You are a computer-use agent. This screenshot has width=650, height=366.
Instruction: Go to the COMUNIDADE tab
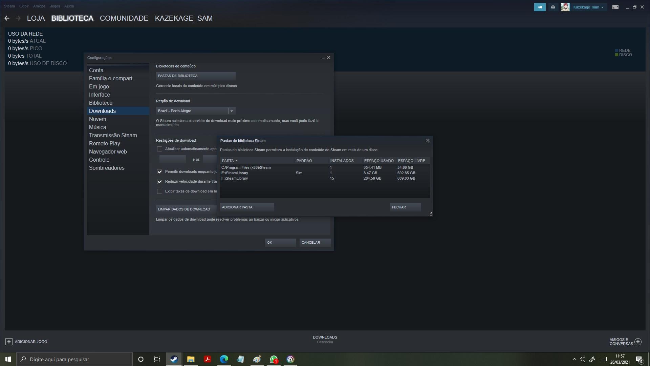coord(124,18)
